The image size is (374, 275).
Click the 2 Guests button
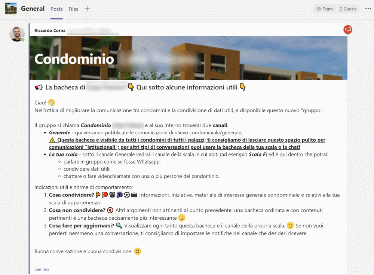coord(348,9)
